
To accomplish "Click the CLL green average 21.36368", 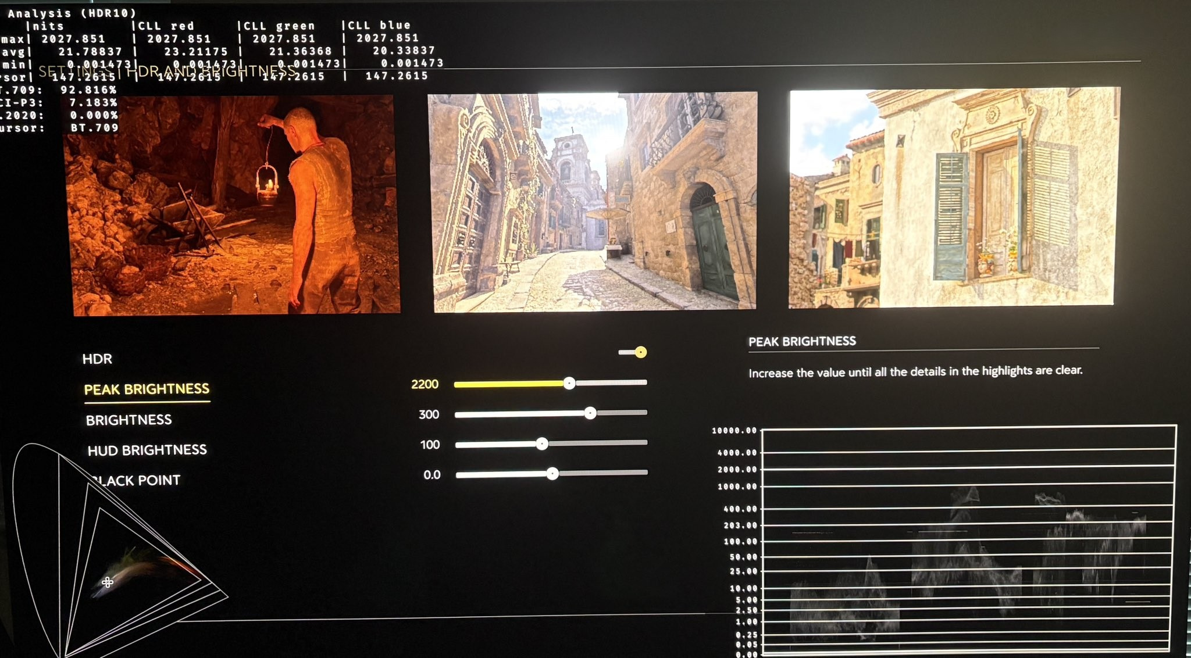I will 300,51.
